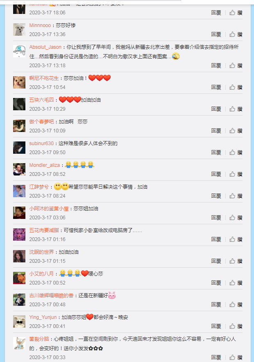254x362 pixels.
Task: Reply to 古川雄辉嘎嘣脆的香's comment
Action: (x=216, y=305)
